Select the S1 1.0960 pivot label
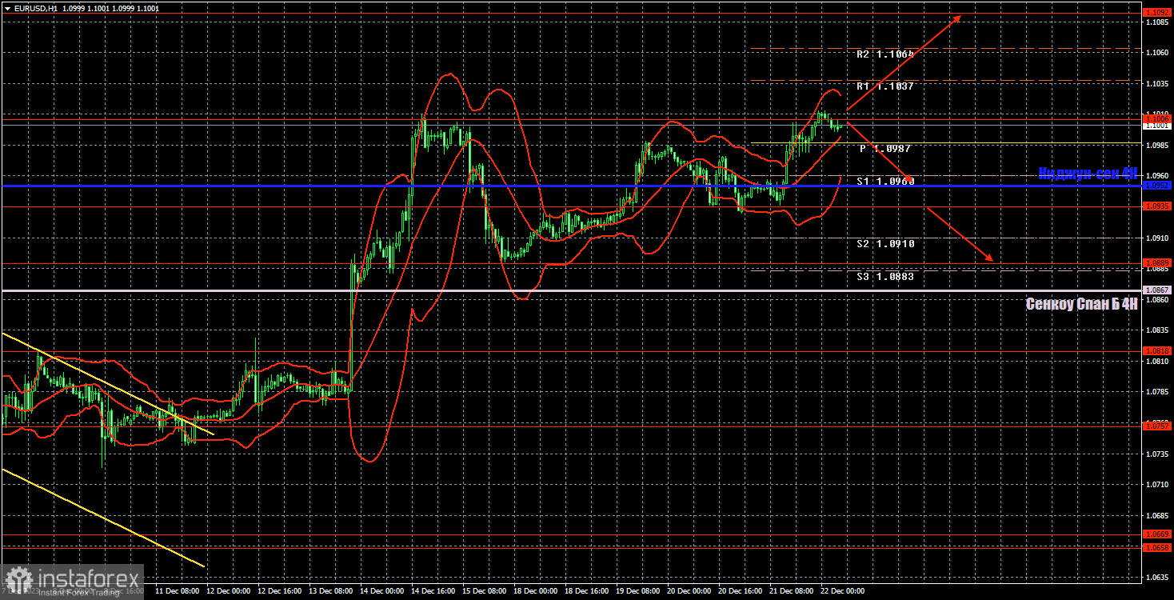The width and height of the screenshot is (1174, 600). coord(884,182)
